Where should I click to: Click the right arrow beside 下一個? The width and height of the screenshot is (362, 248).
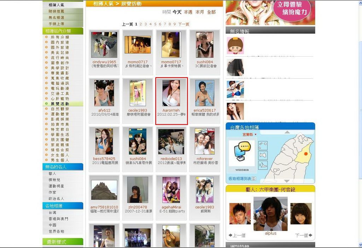point(310,235)
